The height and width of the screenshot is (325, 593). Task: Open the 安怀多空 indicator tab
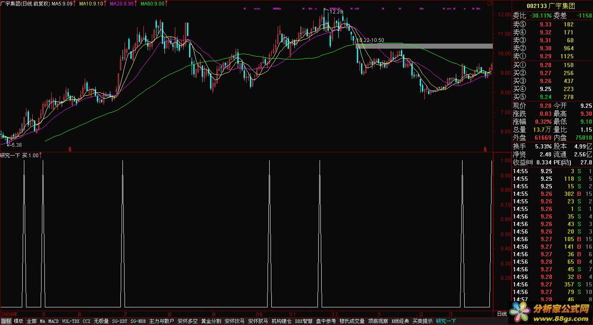click(x=187, y=321)
